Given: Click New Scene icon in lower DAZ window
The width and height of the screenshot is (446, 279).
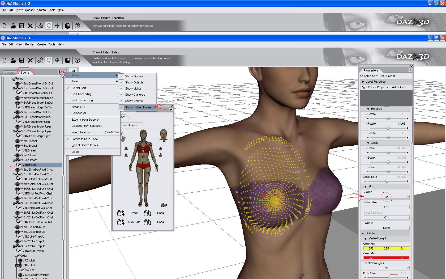Looking at the screenshot, I should [x=5, y=60].
